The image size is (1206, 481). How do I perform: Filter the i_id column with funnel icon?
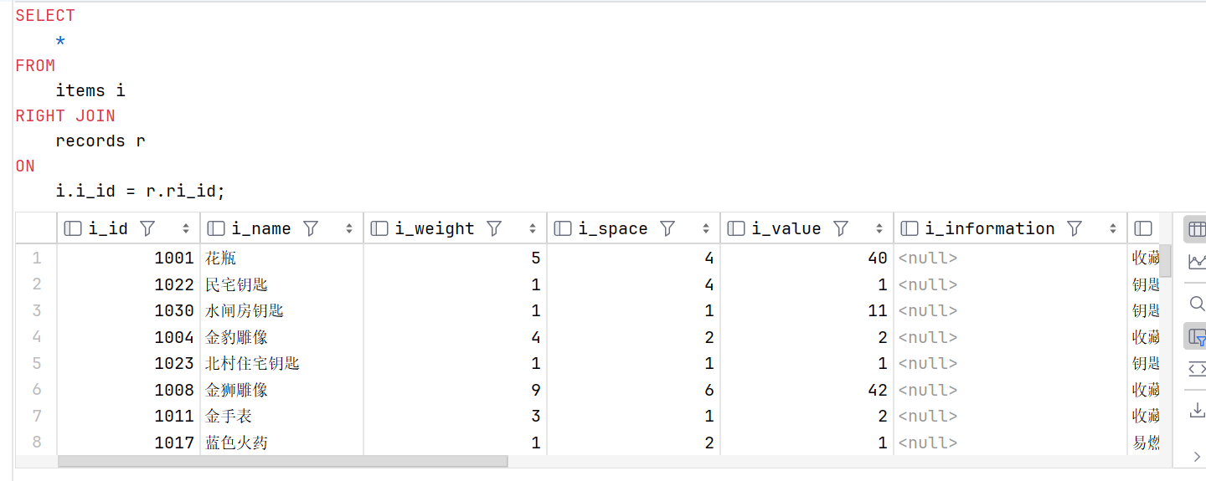(x=147, y=228)
